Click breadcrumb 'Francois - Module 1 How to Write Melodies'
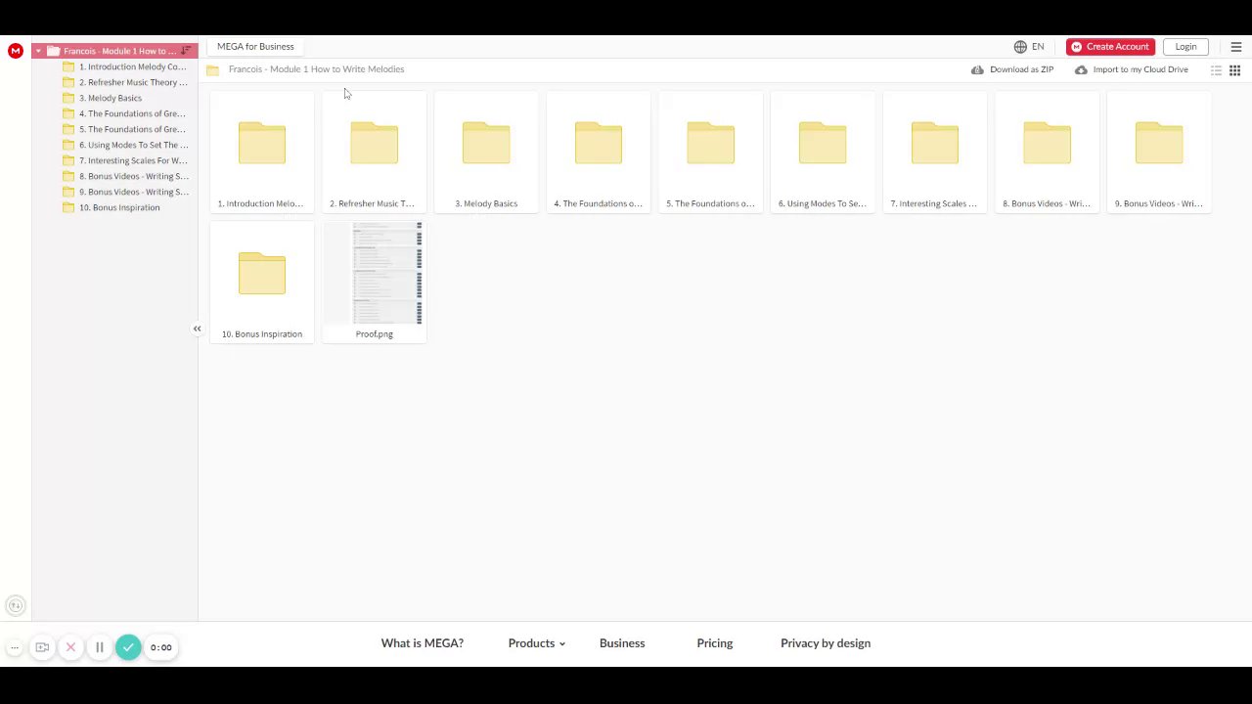The width and height of the screenshot is (1252, 704). 316,69
